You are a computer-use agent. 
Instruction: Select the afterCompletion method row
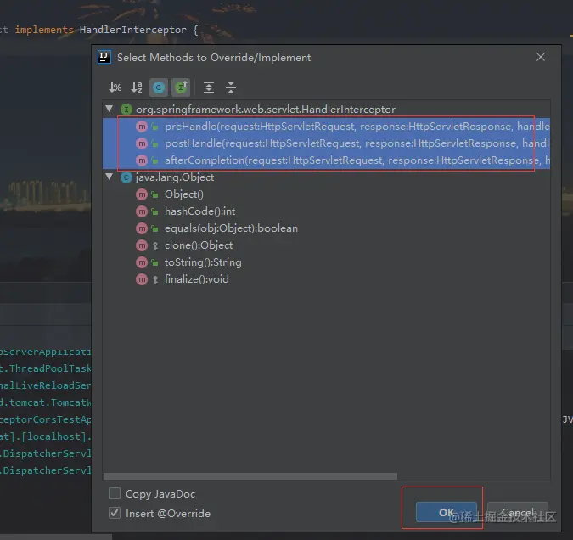click(326, 160)
